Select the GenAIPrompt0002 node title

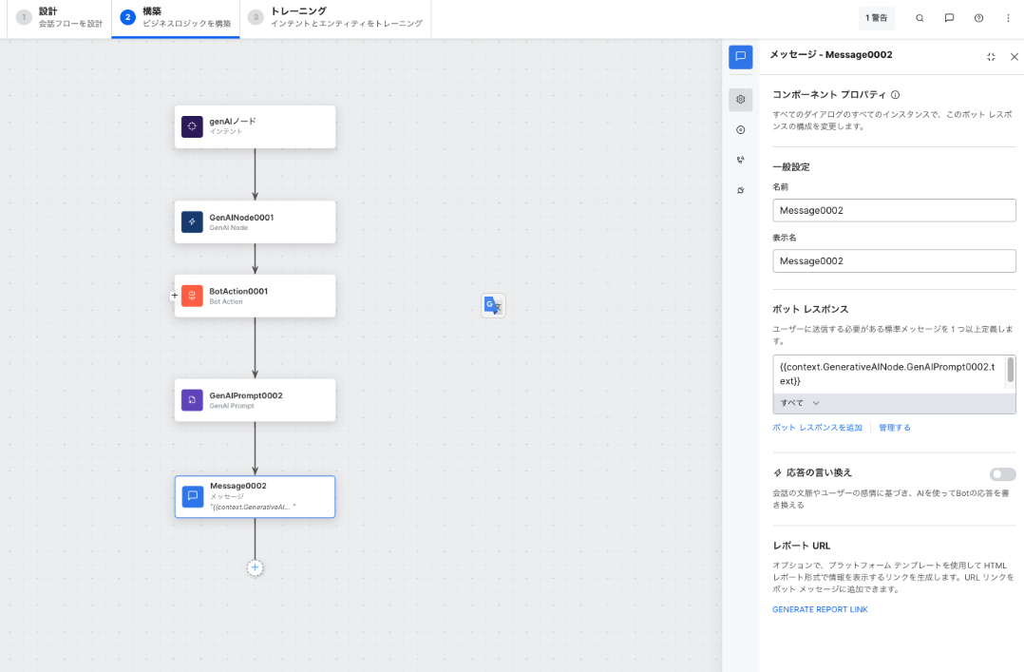pyautogui.click(x=245, y=395)
